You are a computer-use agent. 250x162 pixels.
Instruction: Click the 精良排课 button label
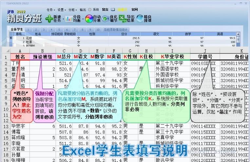tap(148, 19)
